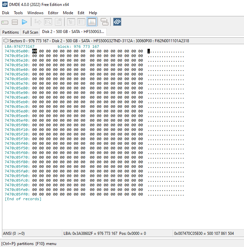
Task: Click the offset 7470c05f80 address
Action: pos(17,162)
